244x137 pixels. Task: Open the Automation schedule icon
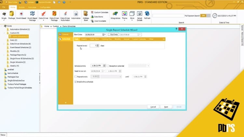[x=76, y=15]
